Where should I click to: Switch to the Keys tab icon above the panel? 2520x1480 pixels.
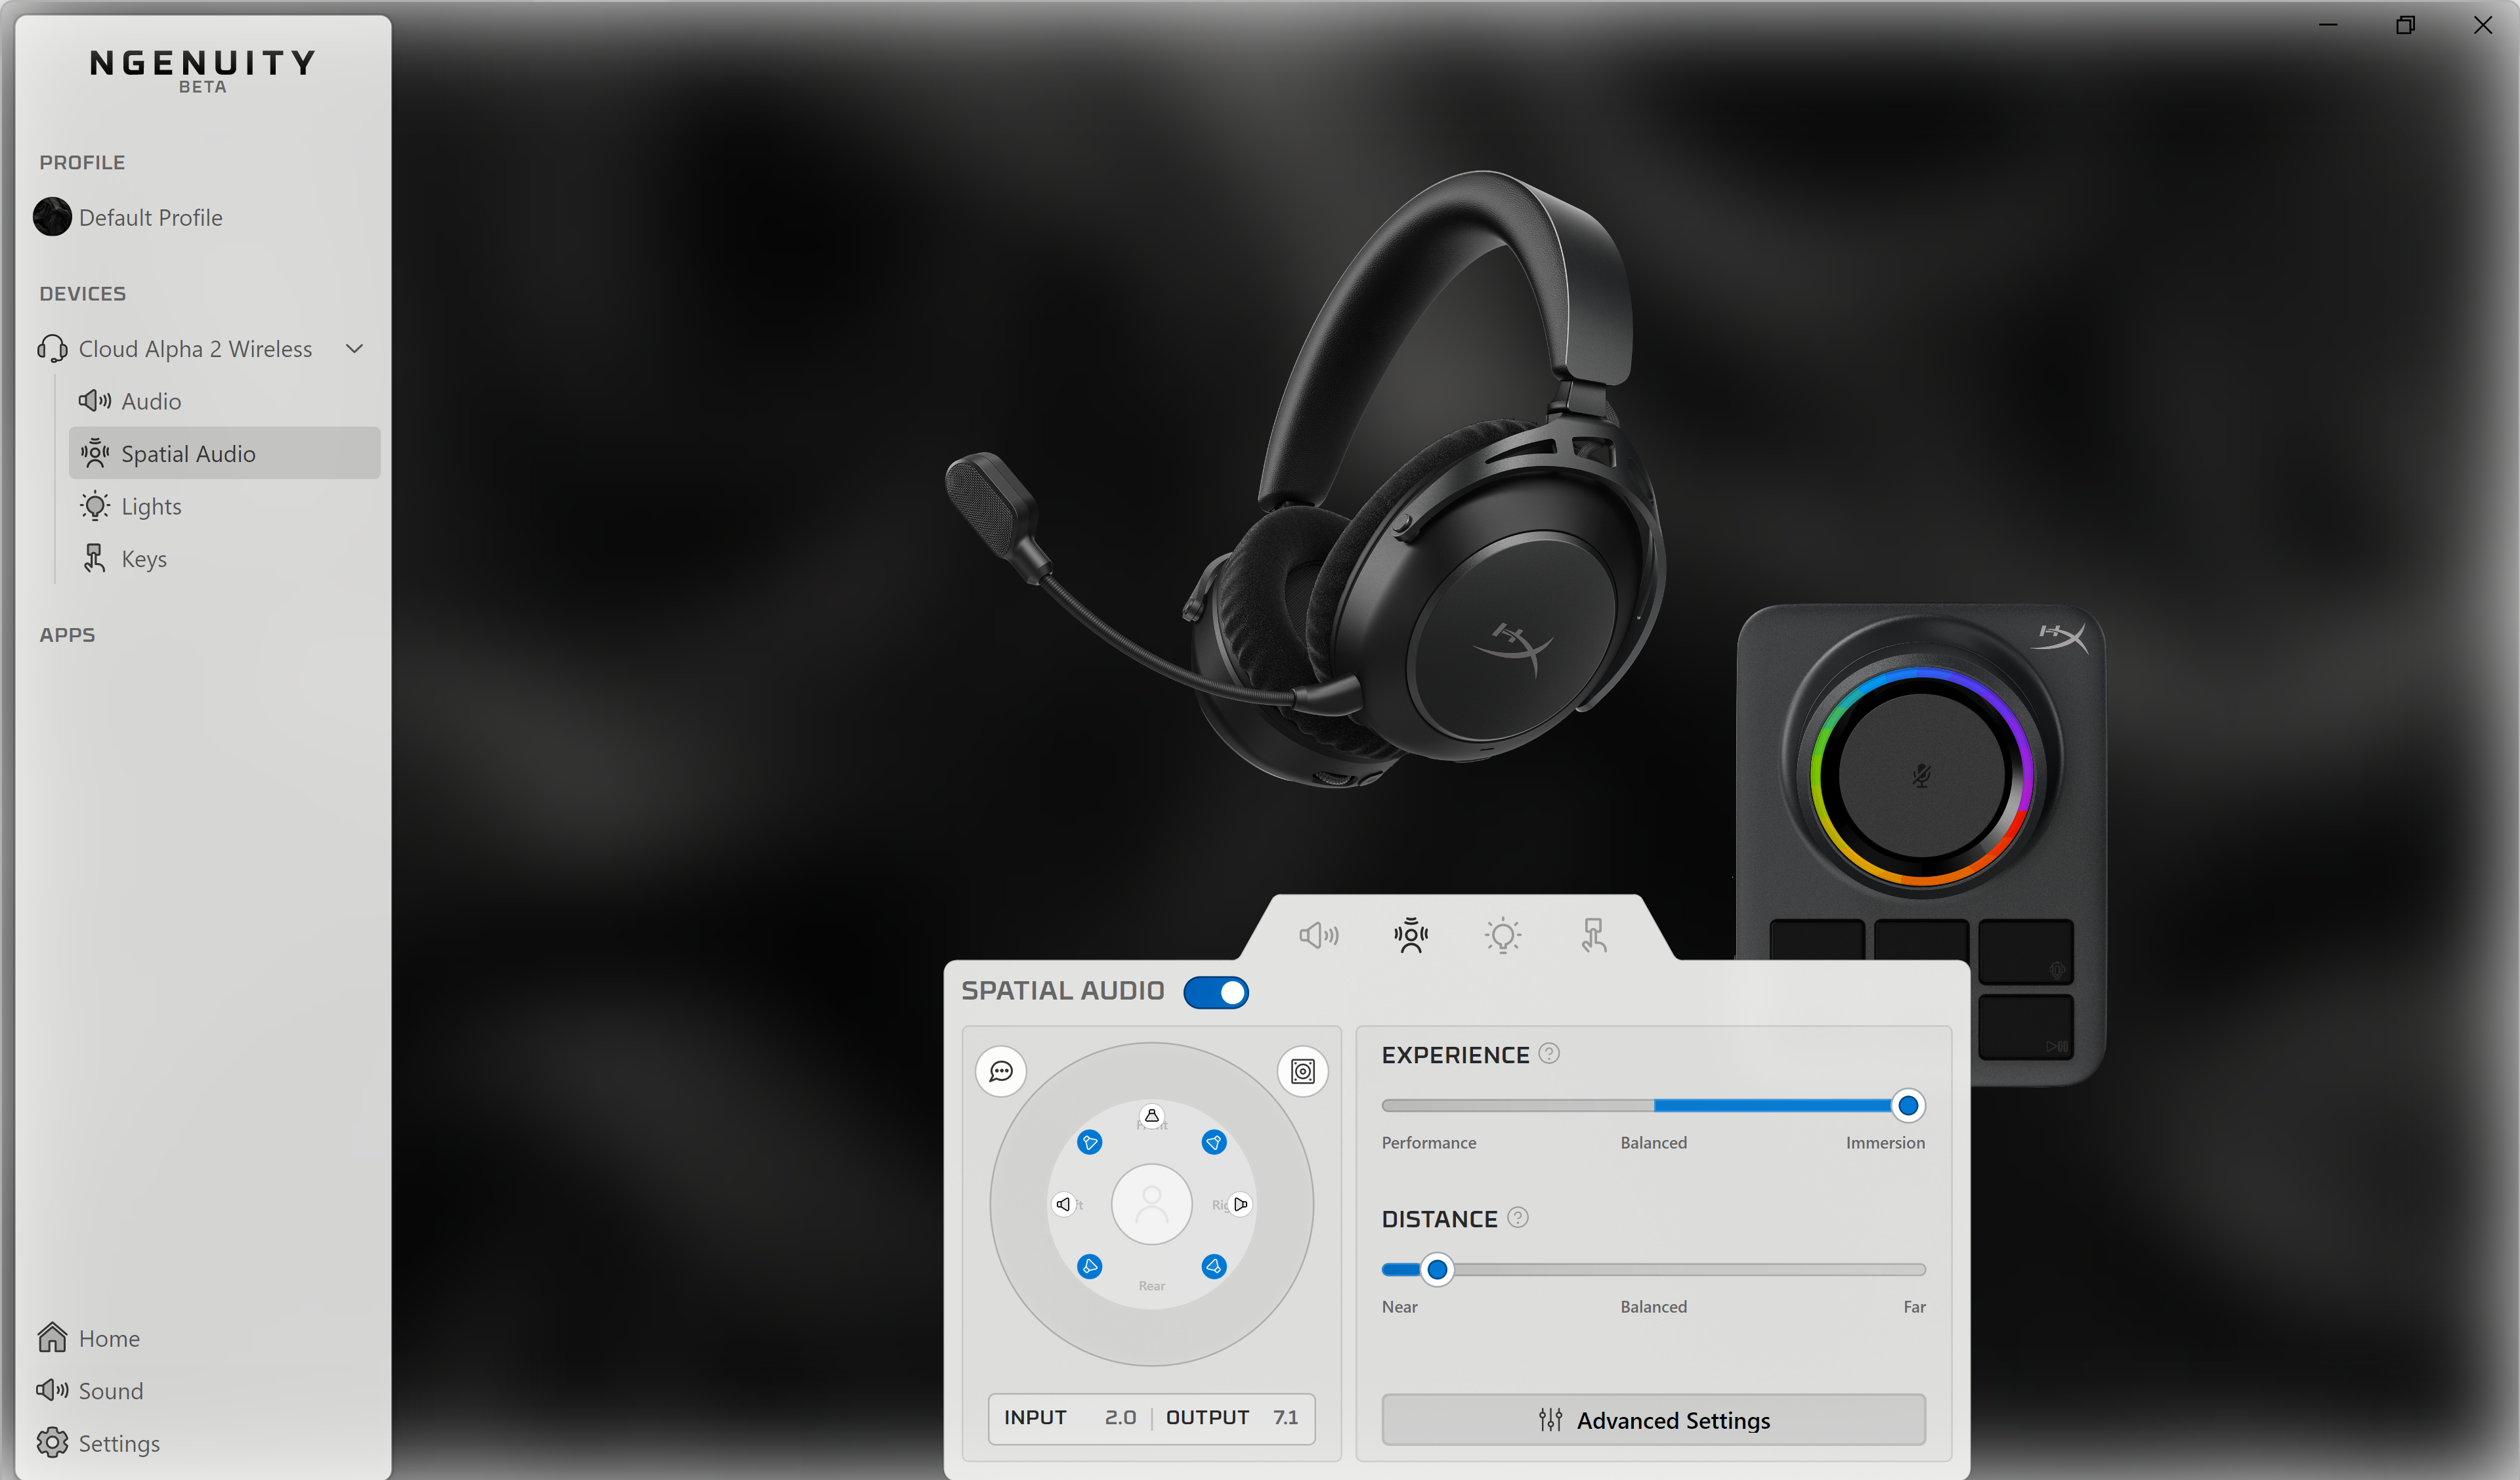click(x=1594, y=935)
